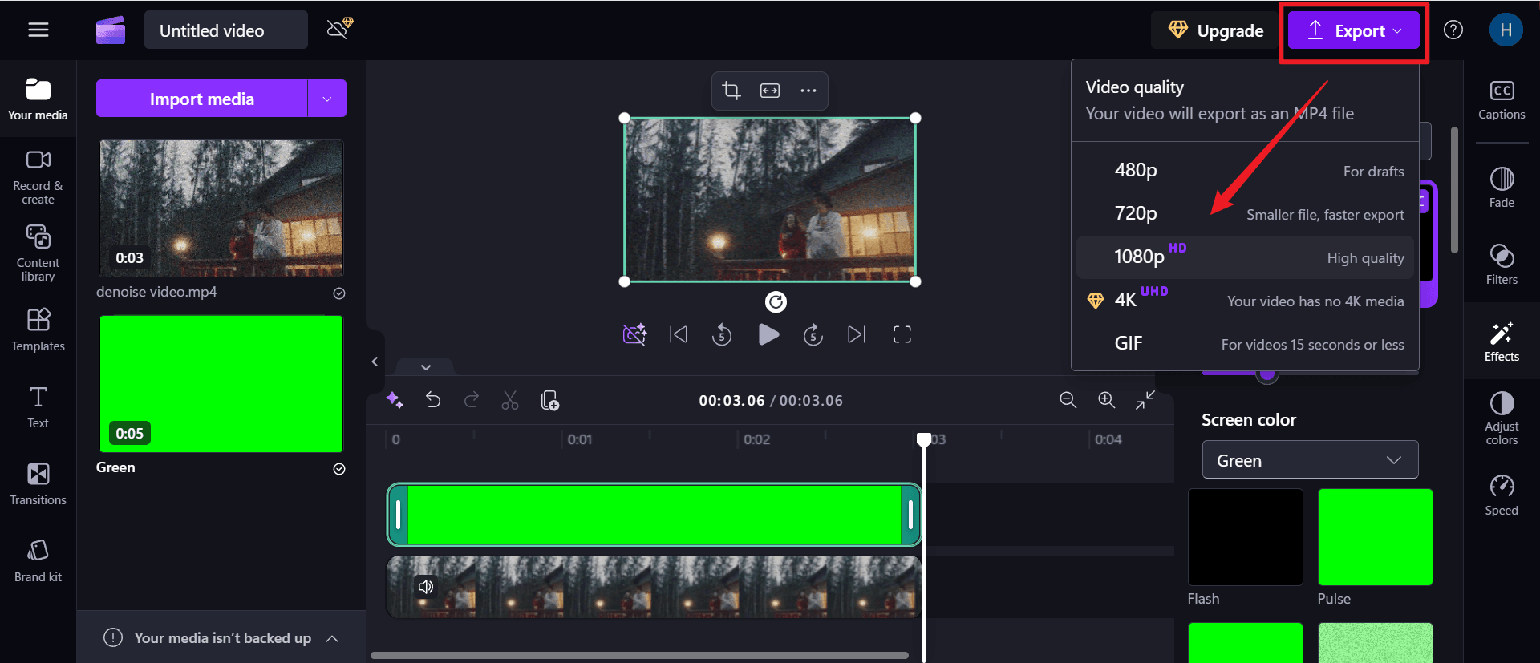Image resolution: width=1540 pixels, height=663 pixels.
Task: Click the fit/fill icon in preview toolbar
Action: pos(770,91)
